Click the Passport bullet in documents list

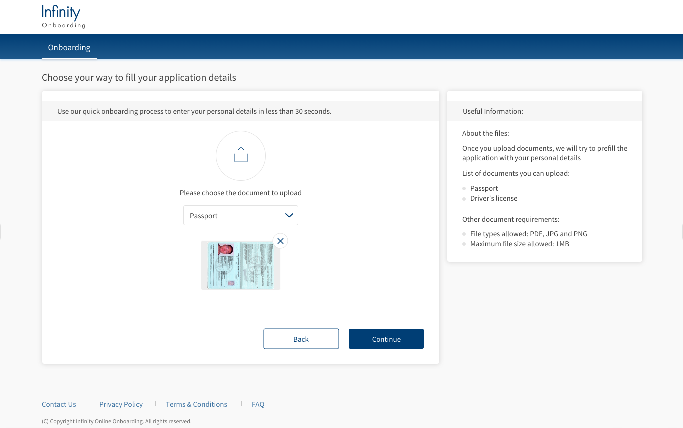[484, 188]
